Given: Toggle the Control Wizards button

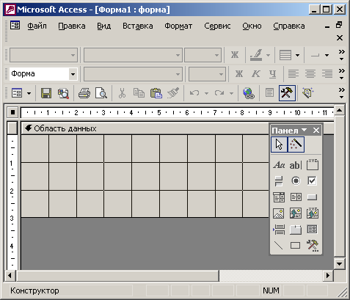Looking at the screenshot, I should pyautogui.click(x=296, y=144).
